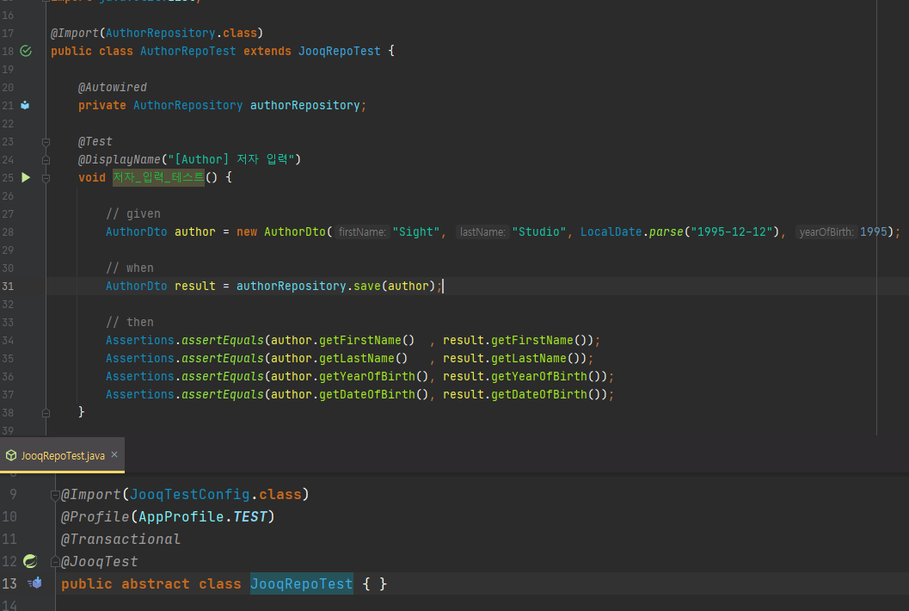Close the JooqRepoTest.java tab
Viewport: 909px width, 611px height.
coord(114,454)
